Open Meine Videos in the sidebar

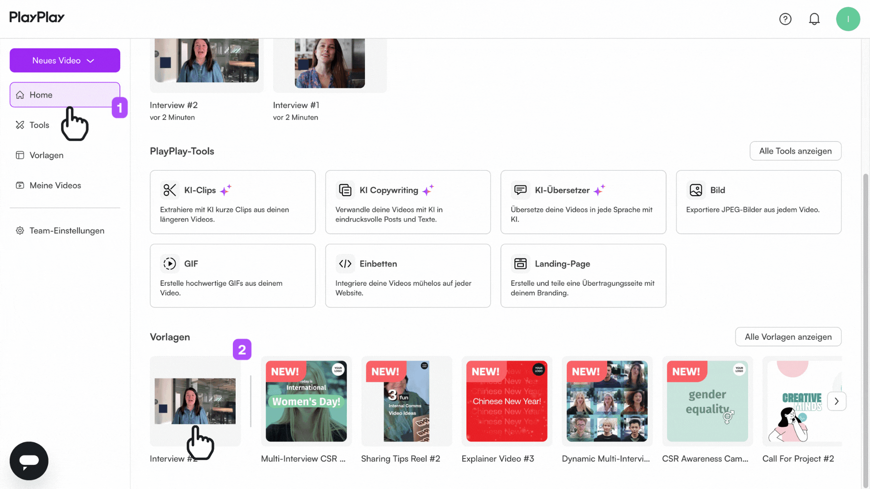(x=55, y=185)
